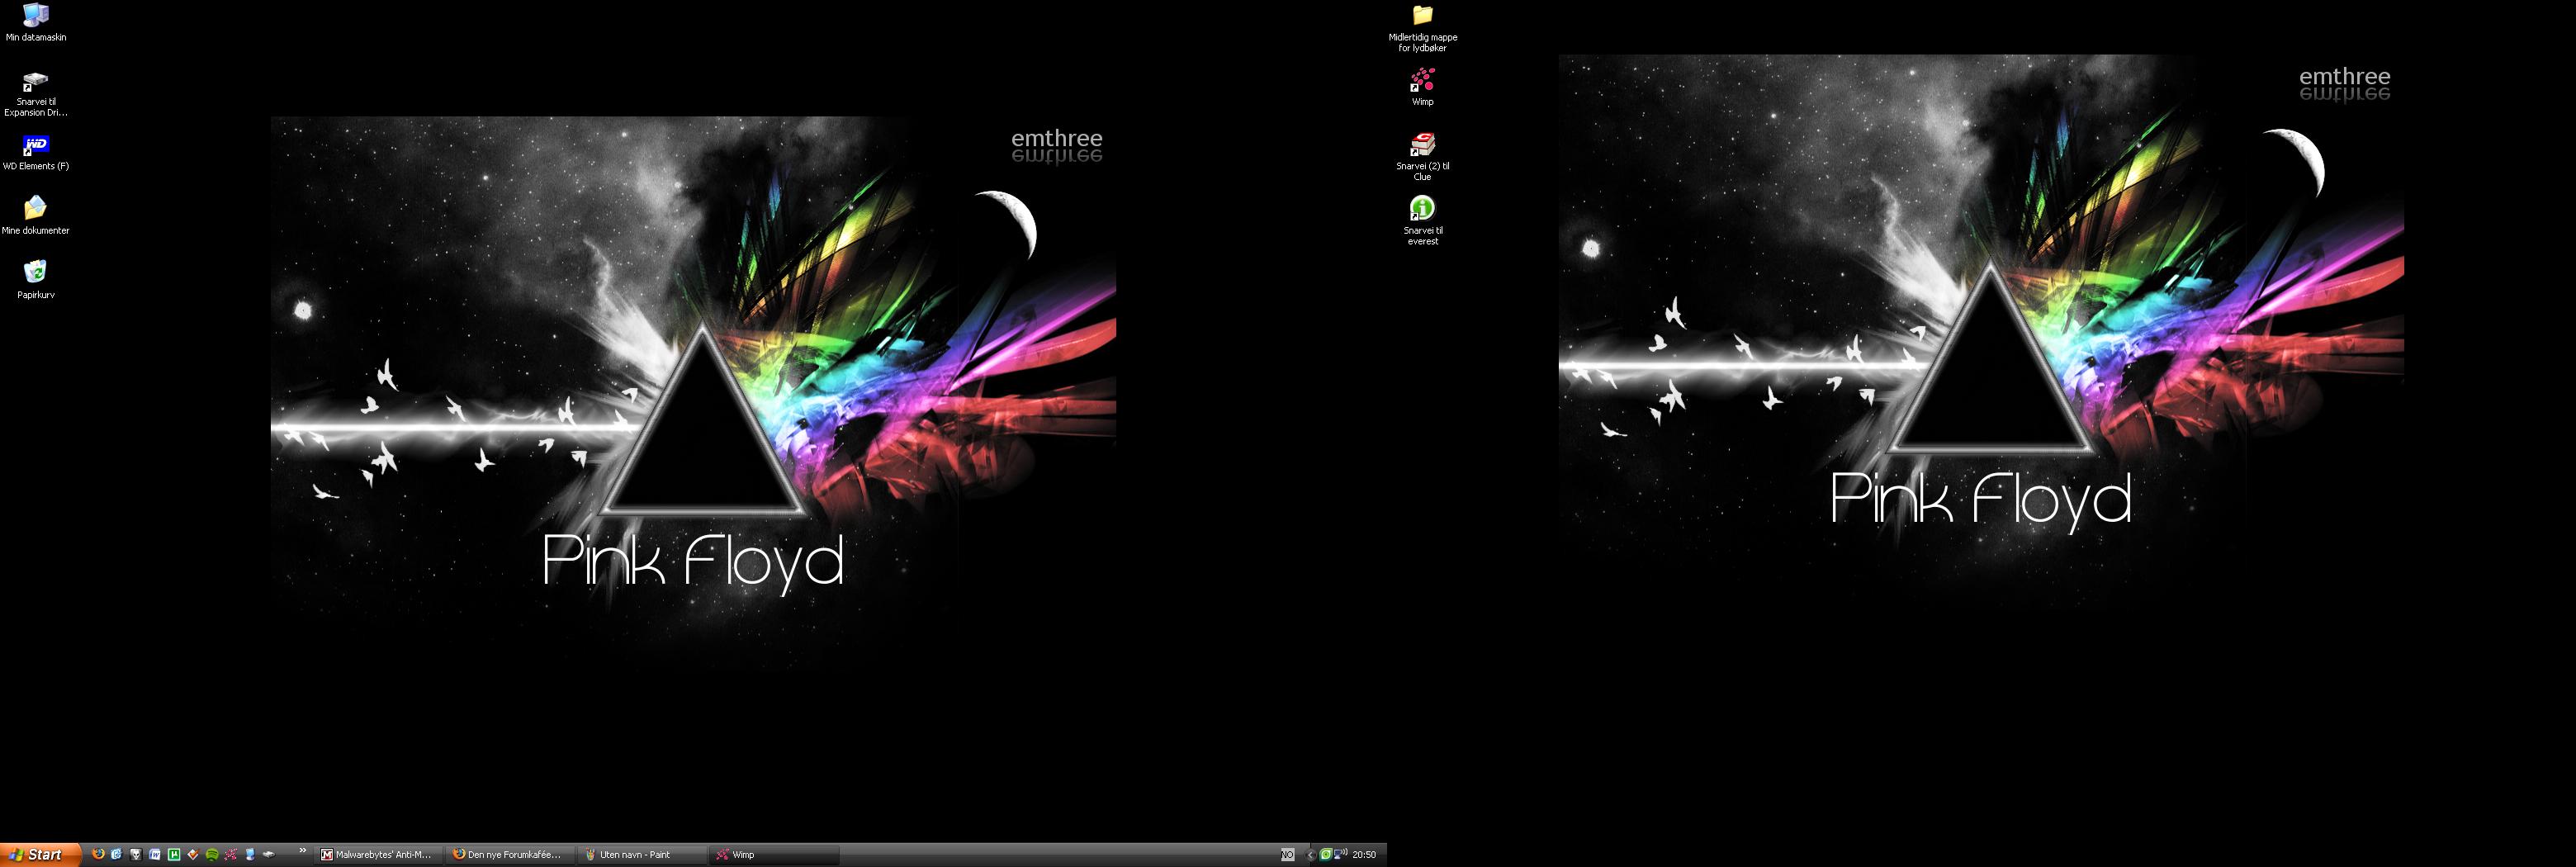The width and height of the screenshot is (2576, 867).
Task: Click the 20:50 taskbar clock
Action: click(1364, 855)
